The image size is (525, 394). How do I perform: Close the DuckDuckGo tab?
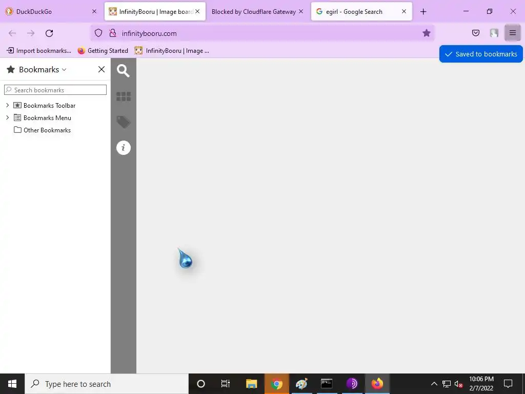(94, 11)
